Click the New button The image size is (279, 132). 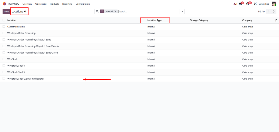coord(7,11)
